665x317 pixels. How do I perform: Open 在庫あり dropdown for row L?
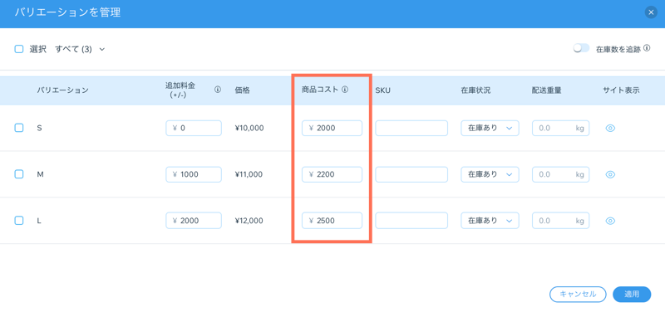click(490, 221)
